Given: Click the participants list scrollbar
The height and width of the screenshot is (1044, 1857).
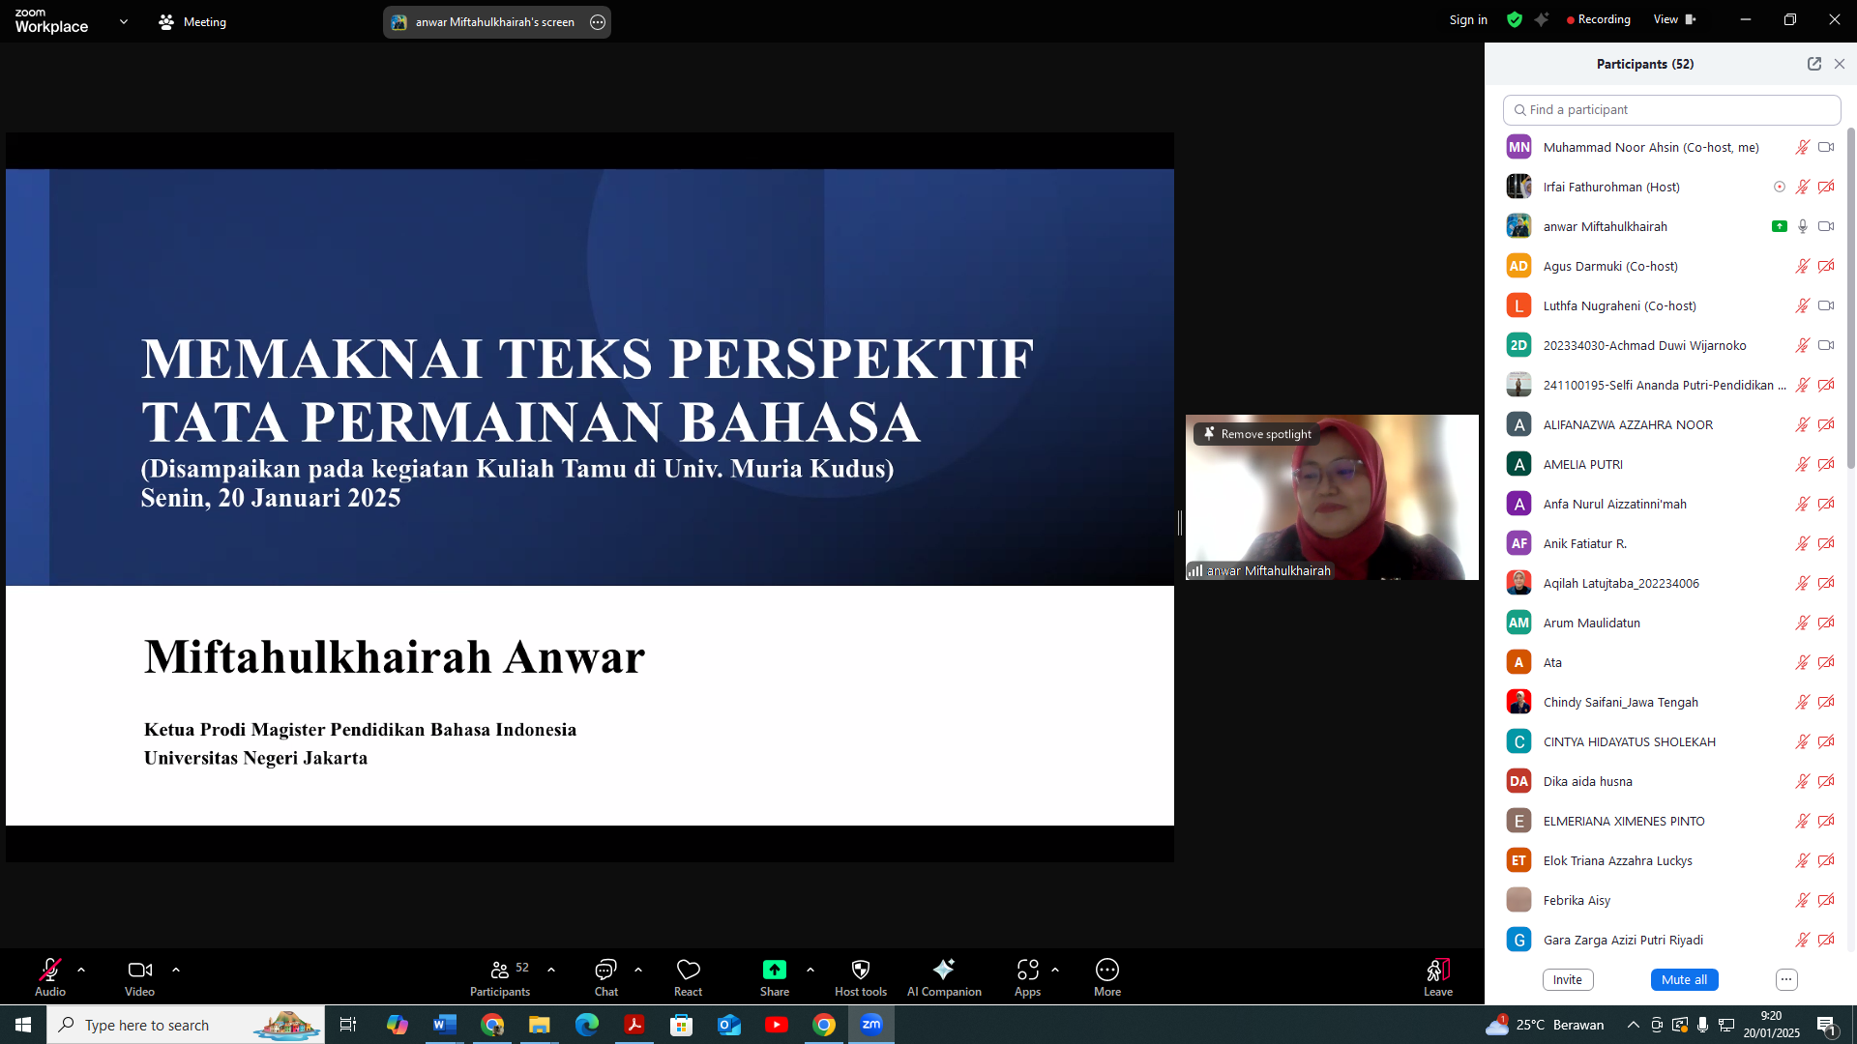Looking at the screenshot, I should point(1851,298).
